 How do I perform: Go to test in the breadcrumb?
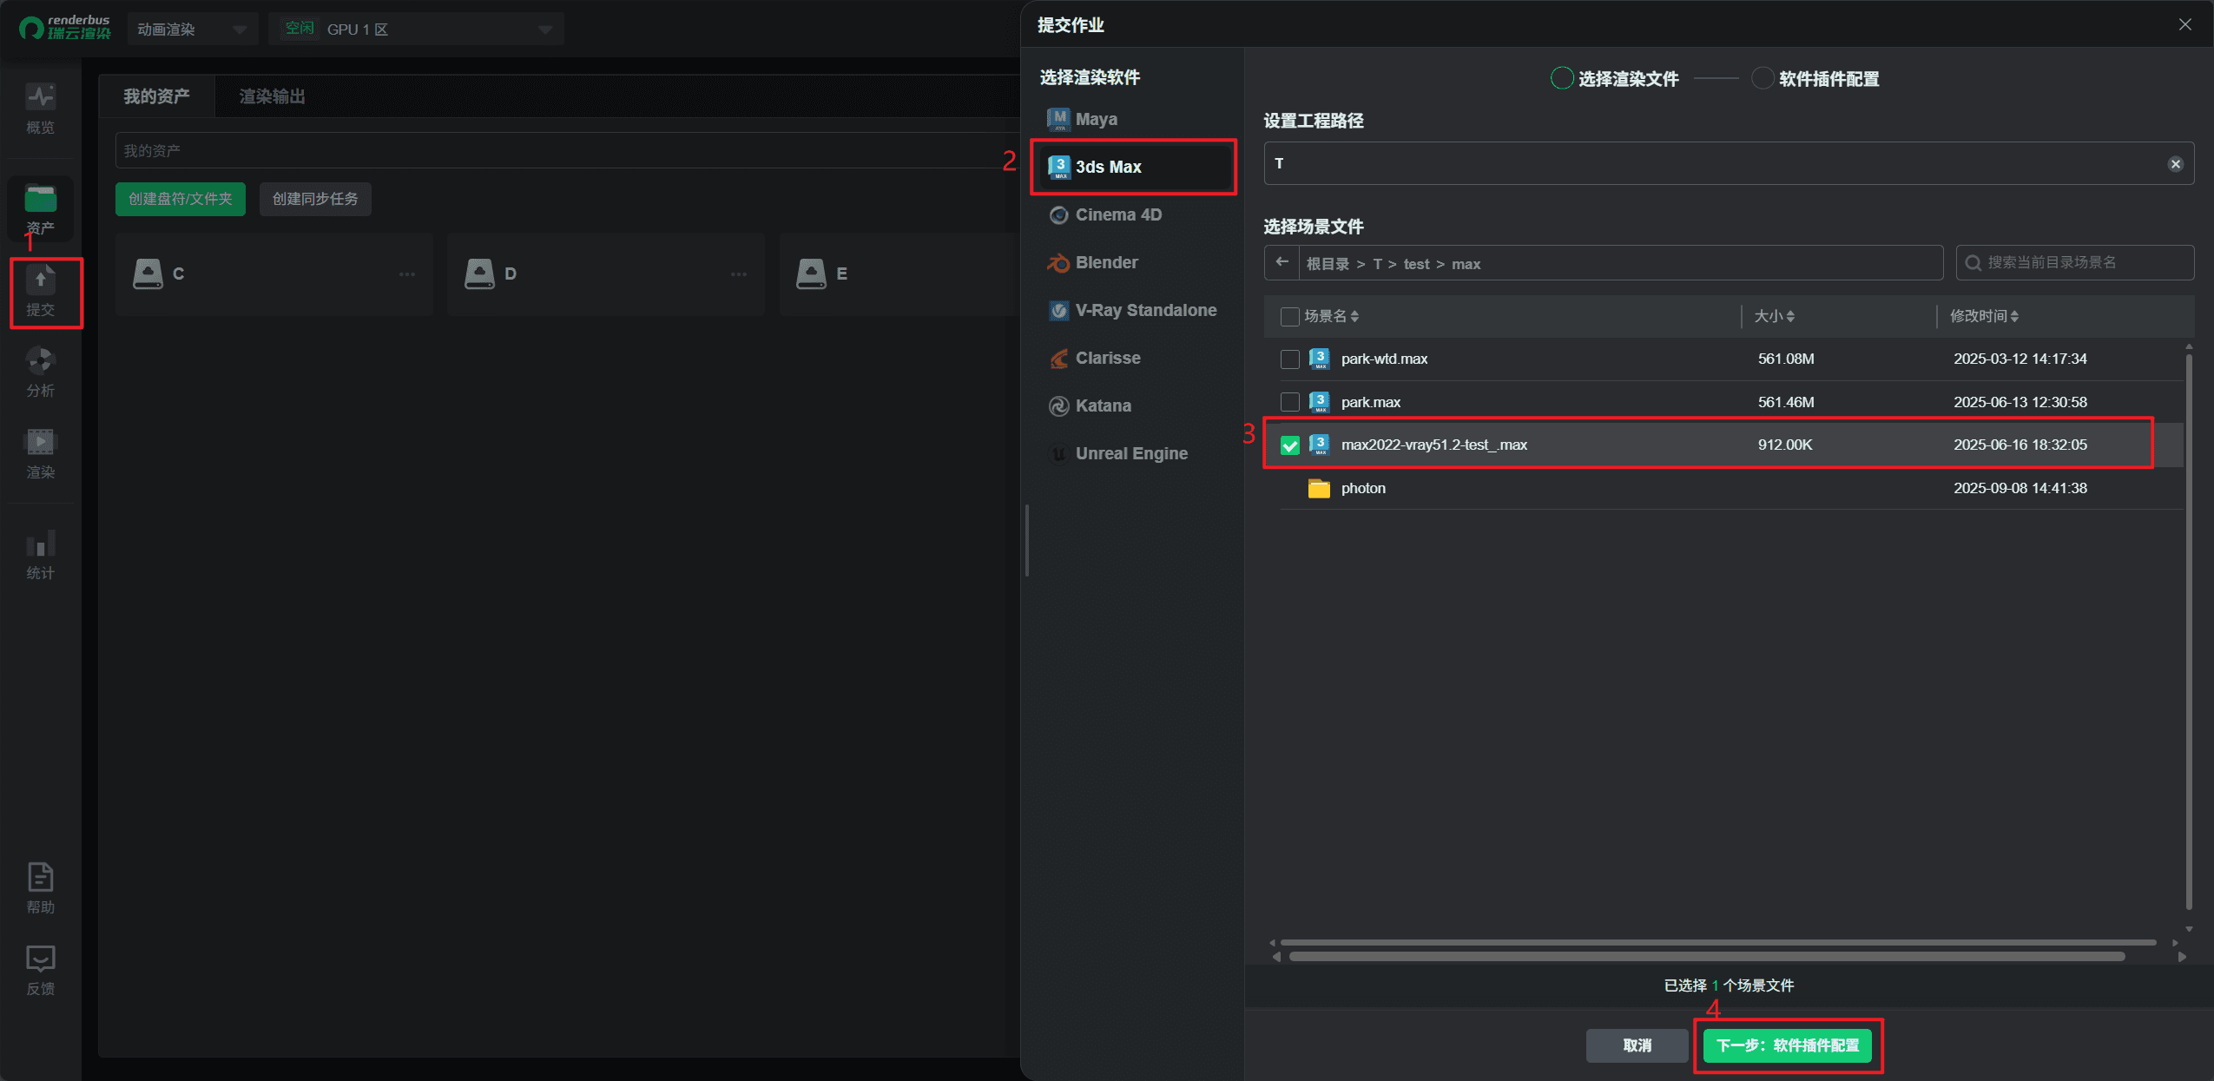coord(1416,264)
